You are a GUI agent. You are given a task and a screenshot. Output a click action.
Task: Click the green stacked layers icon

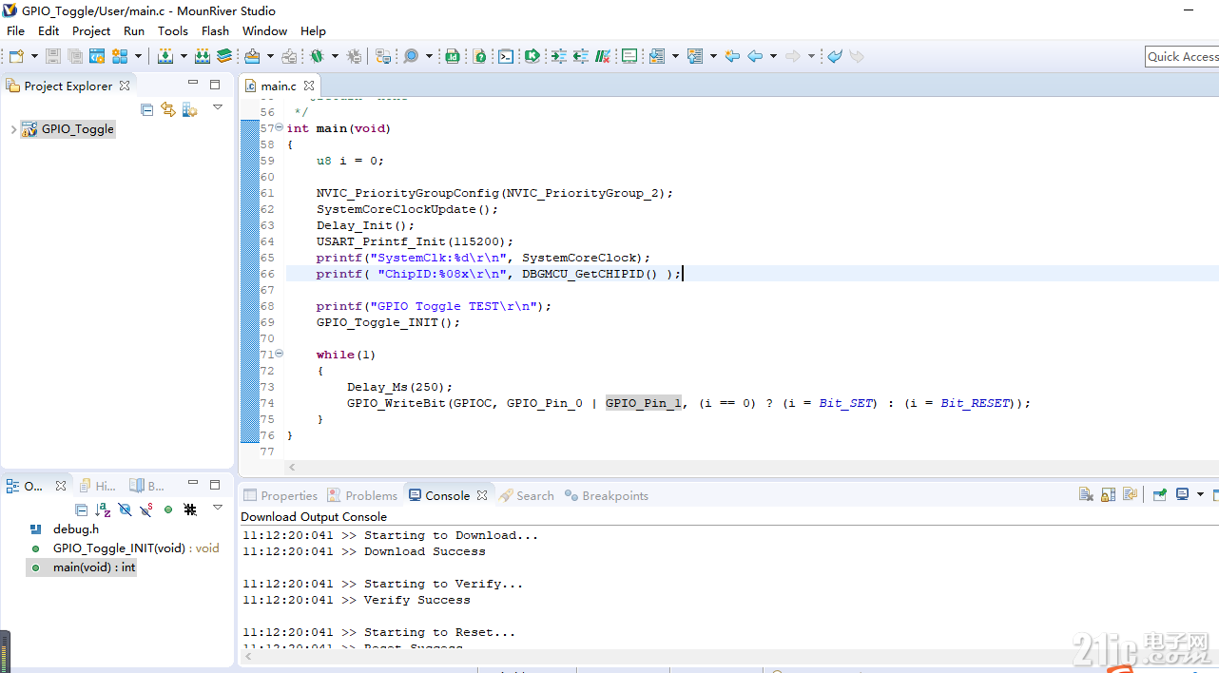pos(223,56)
